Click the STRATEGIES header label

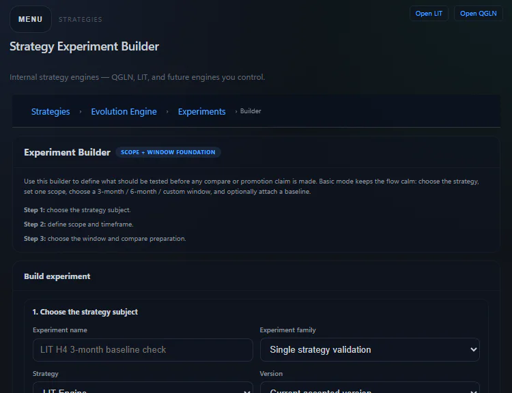81,20
